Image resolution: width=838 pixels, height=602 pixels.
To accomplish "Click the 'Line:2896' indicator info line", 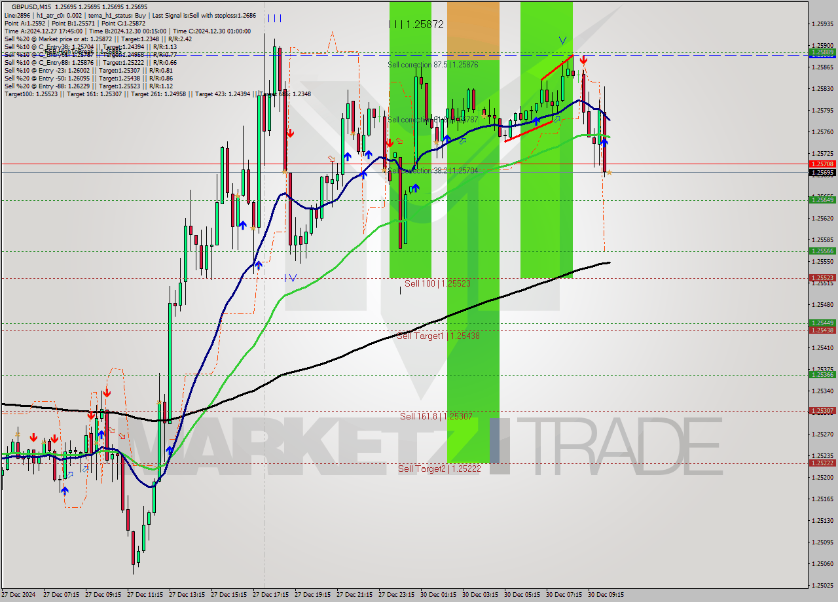I will (130, 15).
